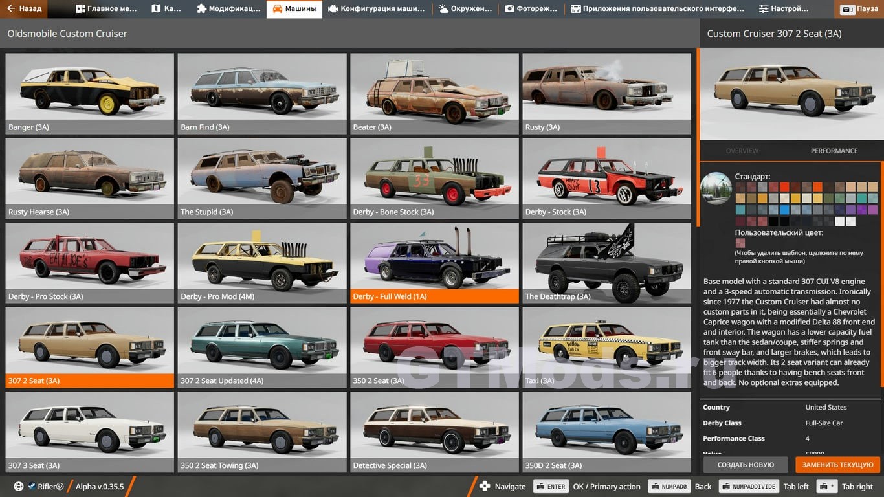The image size is (884, 497).
Task: Click the Performance Class row label
Action: (x=734, y=439)
